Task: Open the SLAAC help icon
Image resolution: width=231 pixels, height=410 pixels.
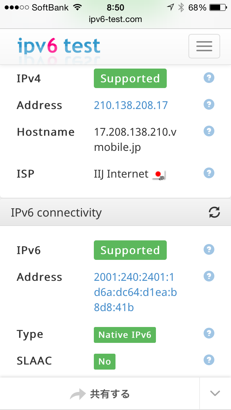Action: (209, 360)
